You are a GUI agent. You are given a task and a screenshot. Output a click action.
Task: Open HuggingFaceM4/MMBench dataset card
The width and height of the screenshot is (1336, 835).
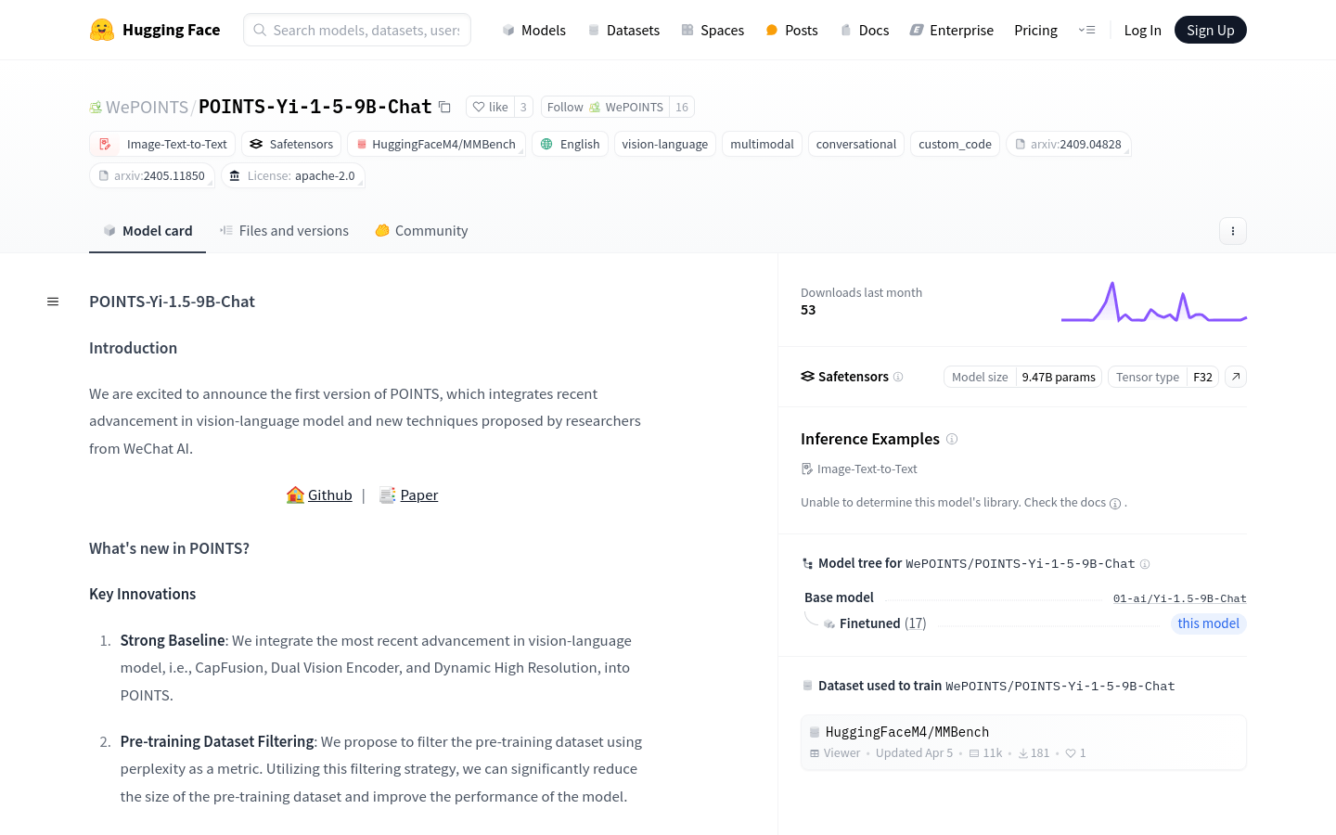click(x=1023, y=742)
